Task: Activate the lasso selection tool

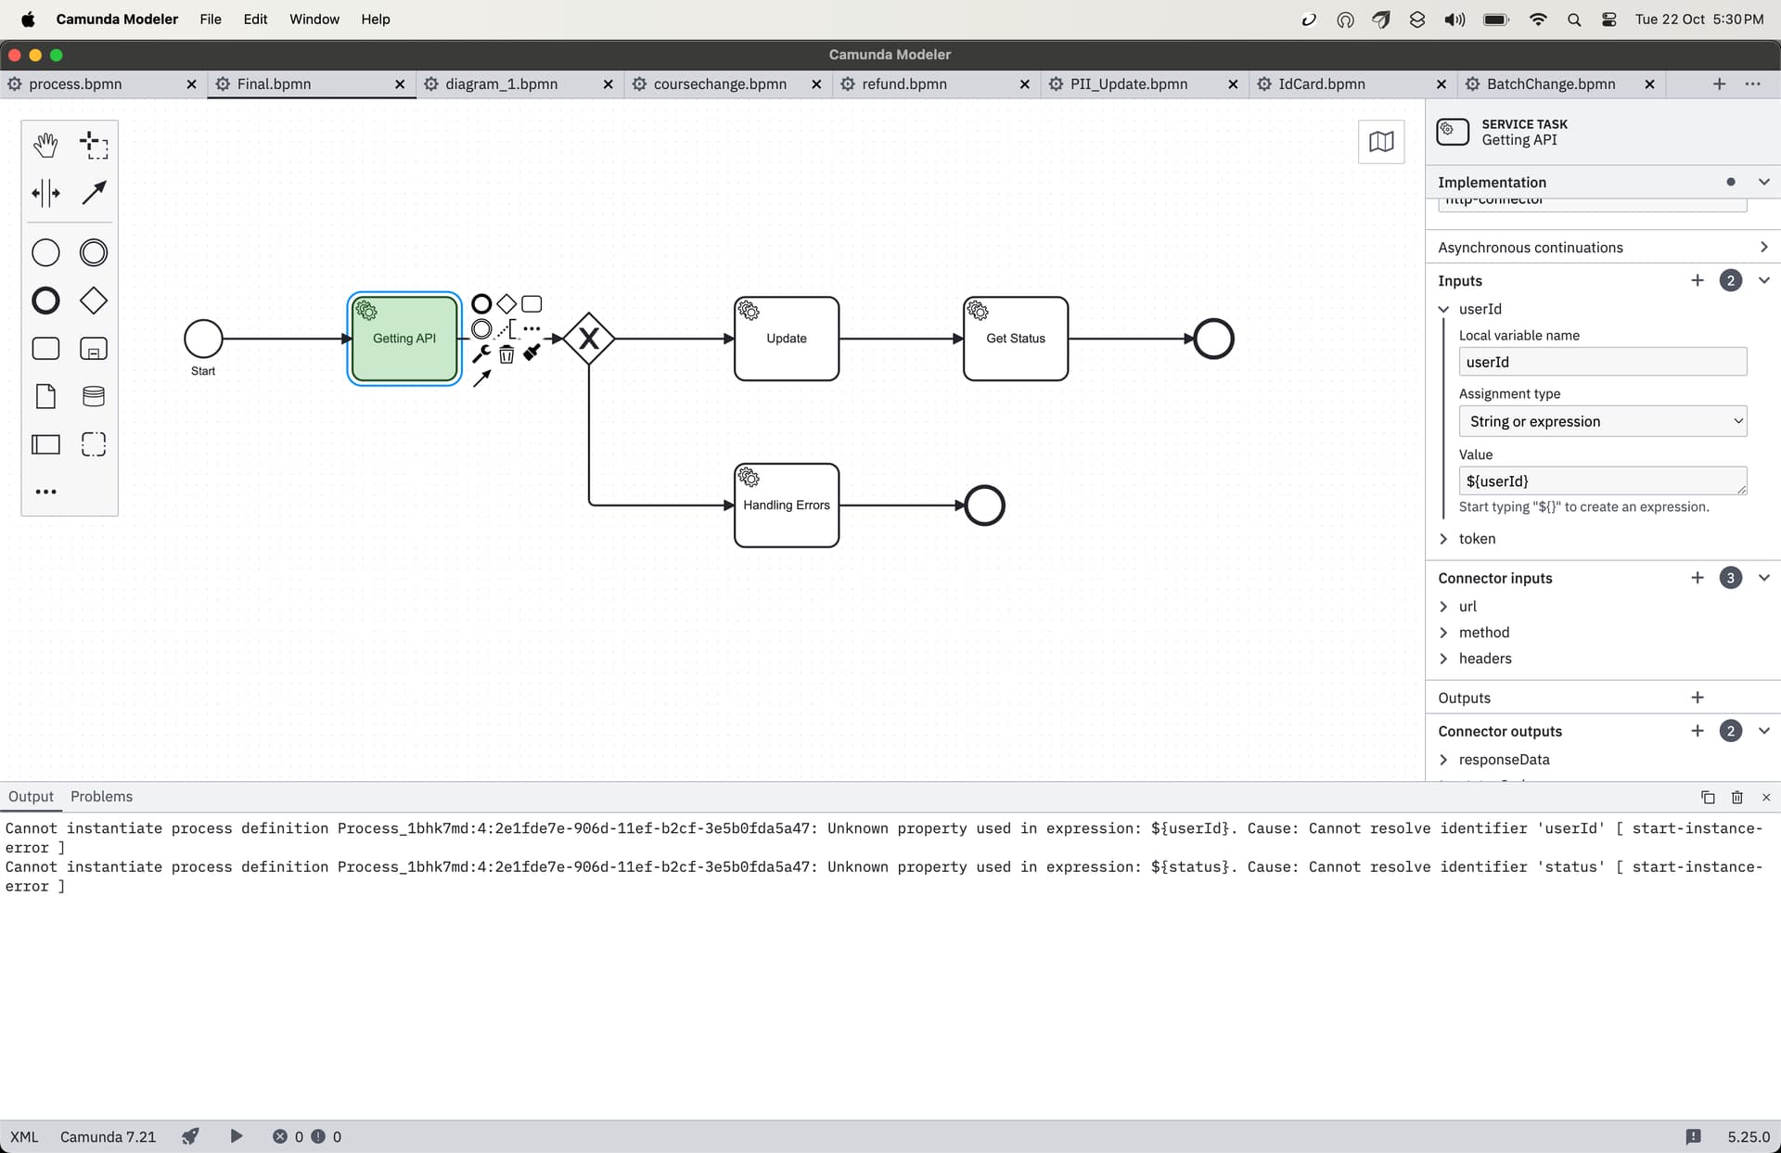Action: (x=94, y=145)
